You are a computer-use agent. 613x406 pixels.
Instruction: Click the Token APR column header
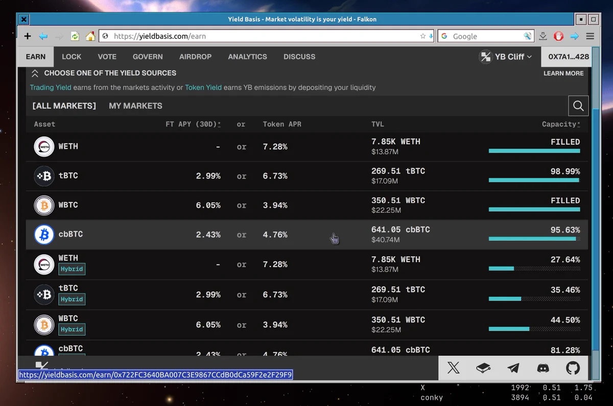pos(282,124)
